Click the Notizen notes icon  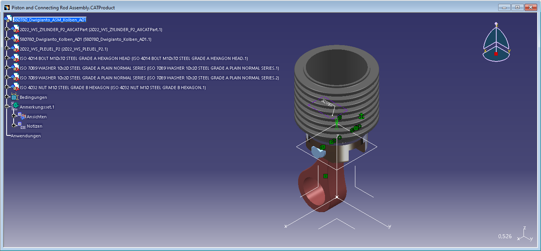[22, 126]
